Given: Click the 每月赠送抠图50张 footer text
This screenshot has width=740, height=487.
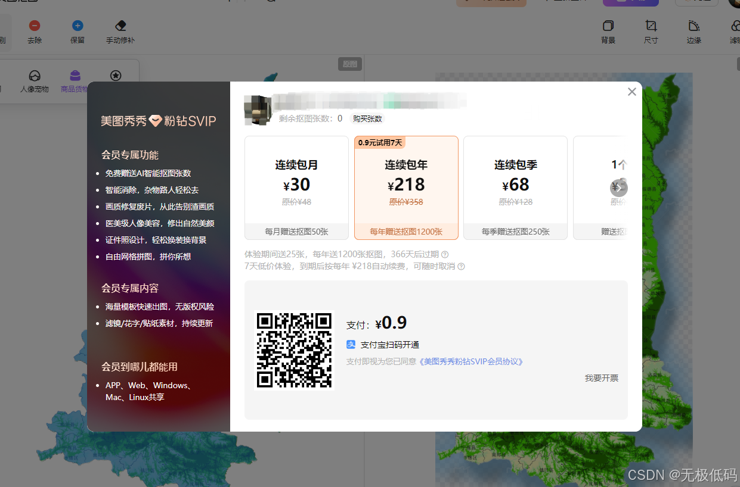Looking at the screenshot, I should coord(296,232).
